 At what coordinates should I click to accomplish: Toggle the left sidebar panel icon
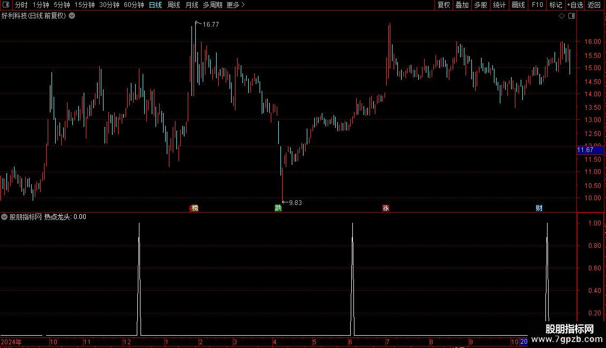6,5
